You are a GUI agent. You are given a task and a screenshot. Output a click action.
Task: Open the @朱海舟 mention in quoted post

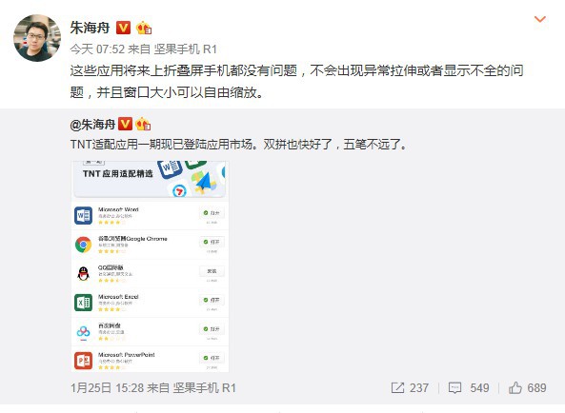92,125
